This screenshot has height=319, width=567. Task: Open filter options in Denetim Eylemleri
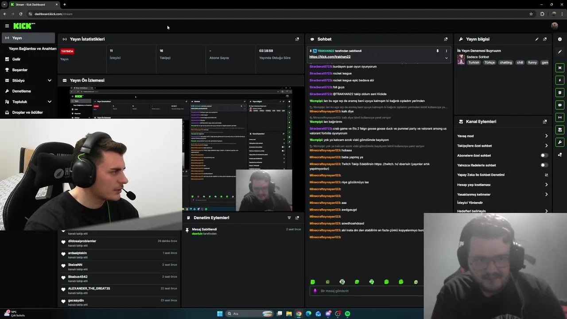[x=289, y=218]
